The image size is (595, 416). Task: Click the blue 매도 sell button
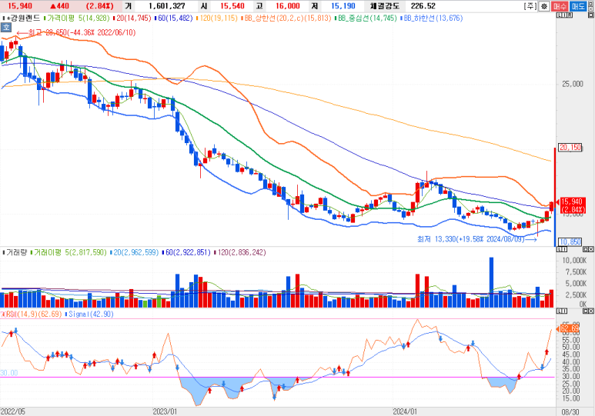coord(578,6)
